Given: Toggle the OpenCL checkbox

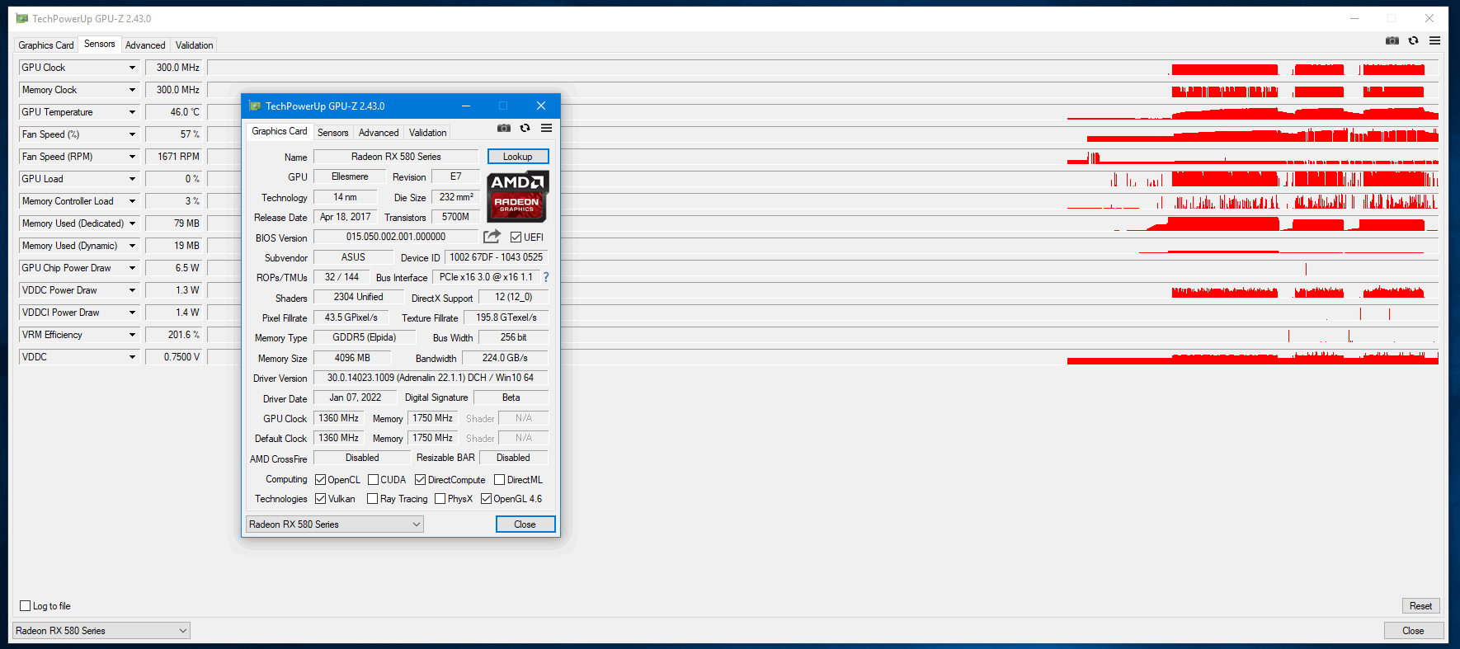Looking at the screenshot, I should (320, 480).
